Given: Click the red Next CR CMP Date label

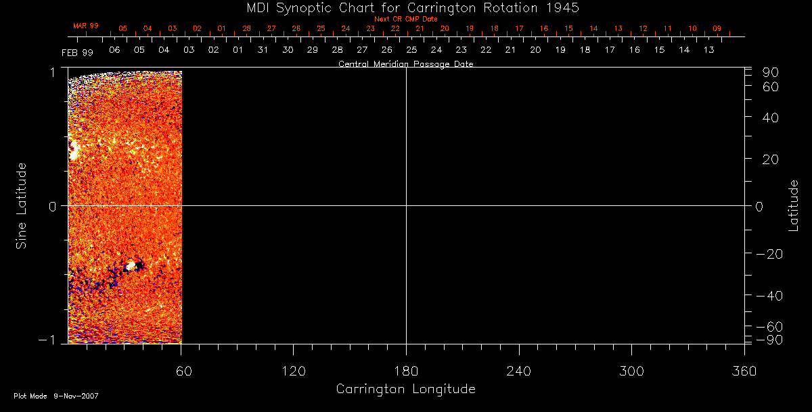Looking at the screenshot, I should pos(405,19).
